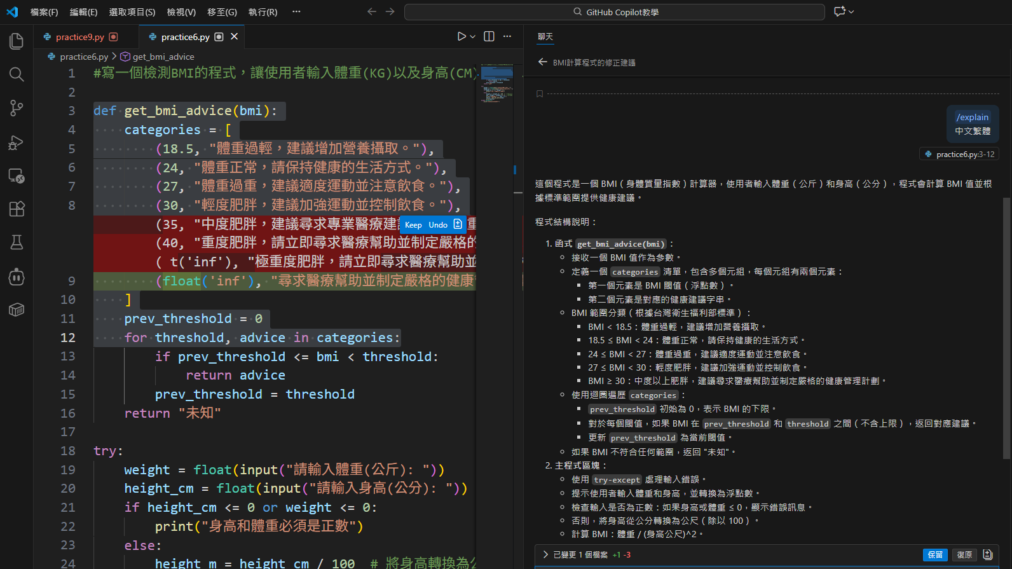Open the Run and Debug view
Screen dimensions: 1012x569
(17, 142)
